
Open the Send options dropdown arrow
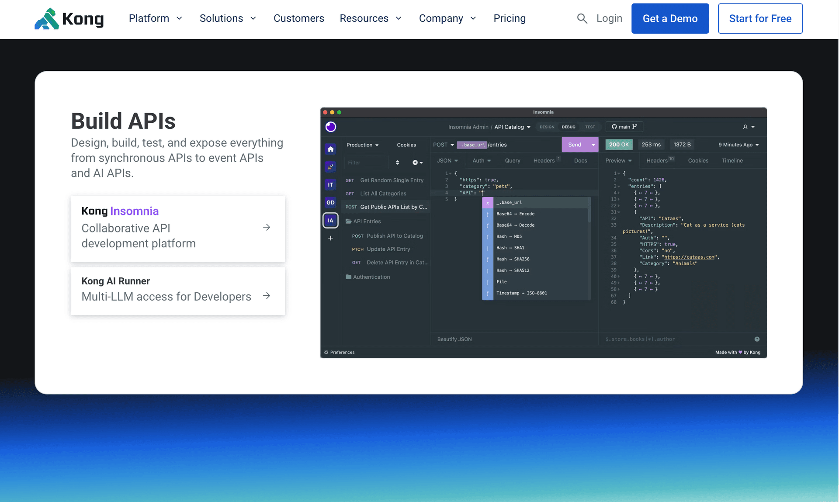593,145
